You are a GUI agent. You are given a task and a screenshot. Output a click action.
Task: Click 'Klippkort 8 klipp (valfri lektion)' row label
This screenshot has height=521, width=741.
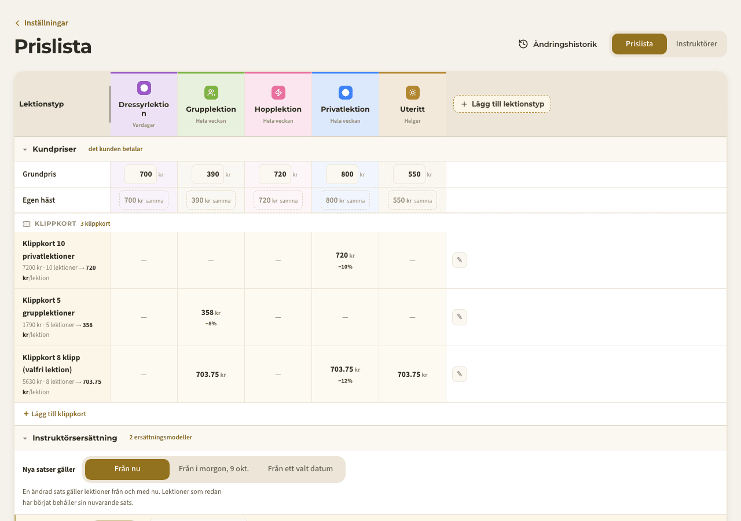63,375
